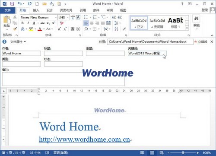Toggle Strikethrough formatting

42,23
